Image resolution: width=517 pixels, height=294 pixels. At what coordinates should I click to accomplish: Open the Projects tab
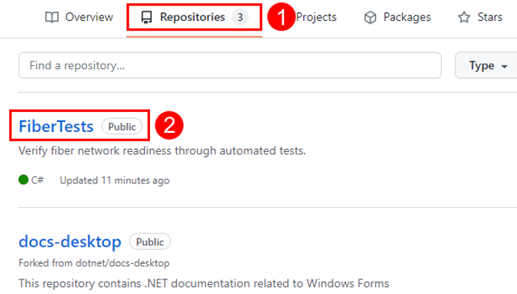point(316,17)
